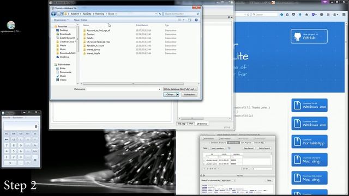Screen dimensions: 349x196
Task: Switch to DB Schema tab in DB Browser
Action: [x=202, y=124]
